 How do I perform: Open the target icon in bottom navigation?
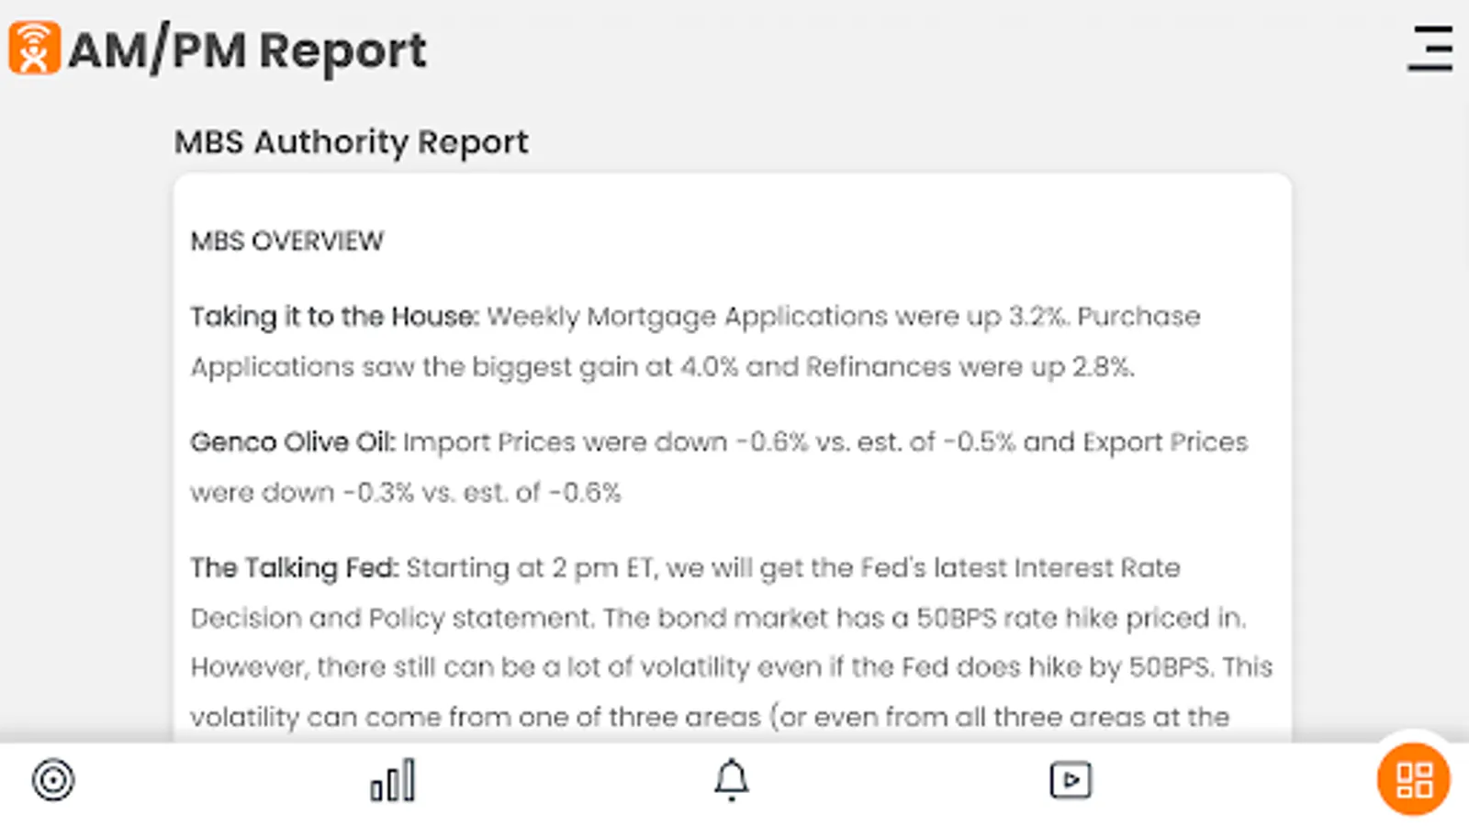click(x=53, y=781)
